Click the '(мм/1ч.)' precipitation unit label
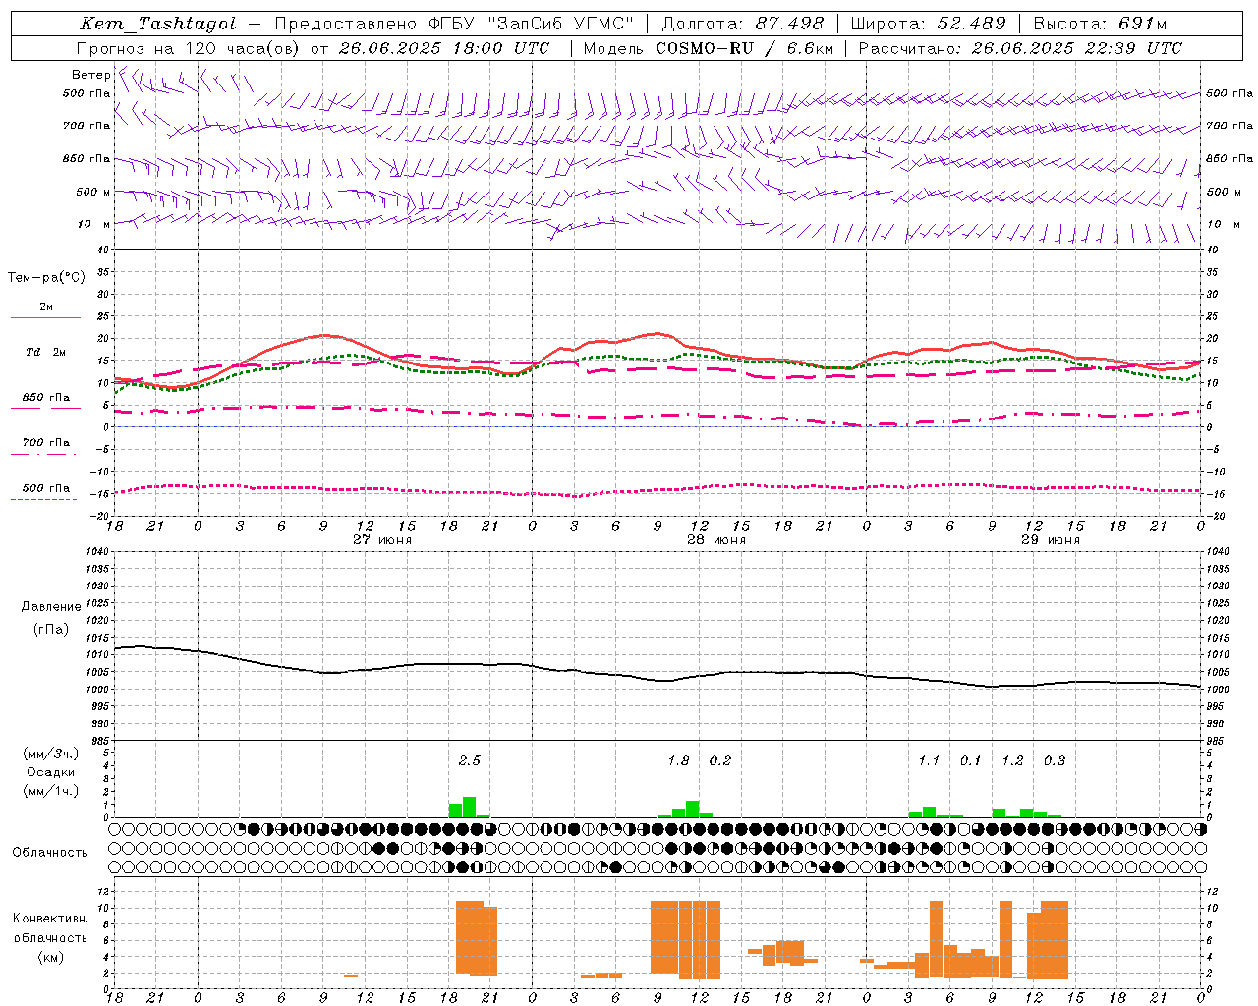Viewport: 1258px width, 1006px height. 51,791
